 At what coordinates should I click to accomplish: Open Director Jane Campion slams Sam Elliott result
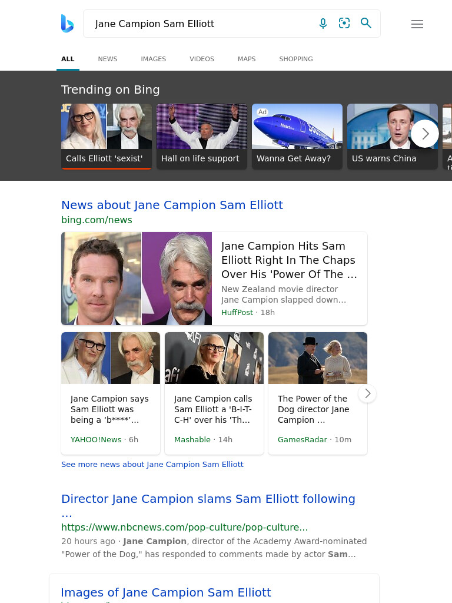point(208,506)
